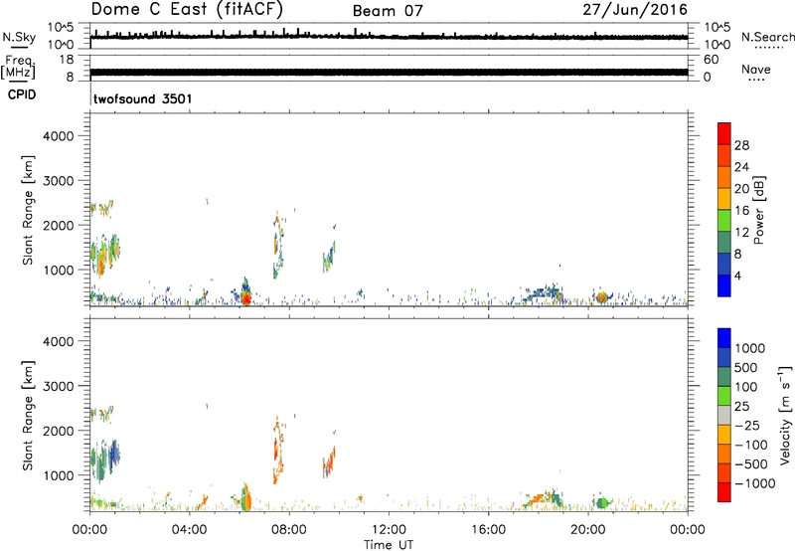Click the "4" value on power colorbar

click(737, 275)
